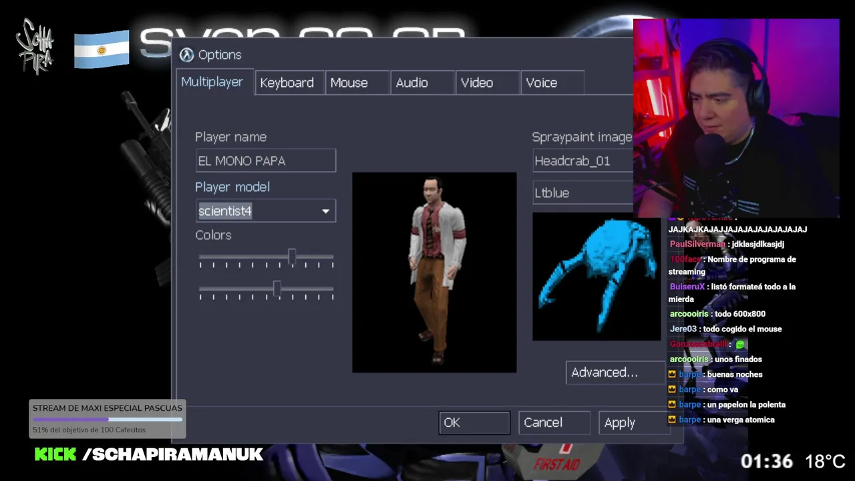Viewport: 855px width, 481px height.
Task: Click the blue headcrab spray preview
Action: tap(596, 277)
